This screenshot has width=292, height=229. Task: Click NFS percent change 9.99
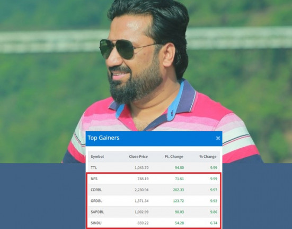coord(214,179)
